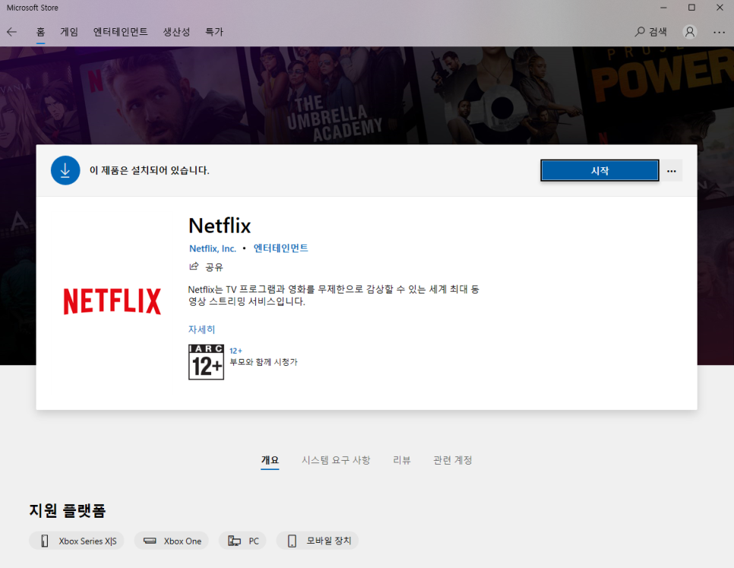
Task: Switch to the 리뷰 tab
Action: pos(402,460)
